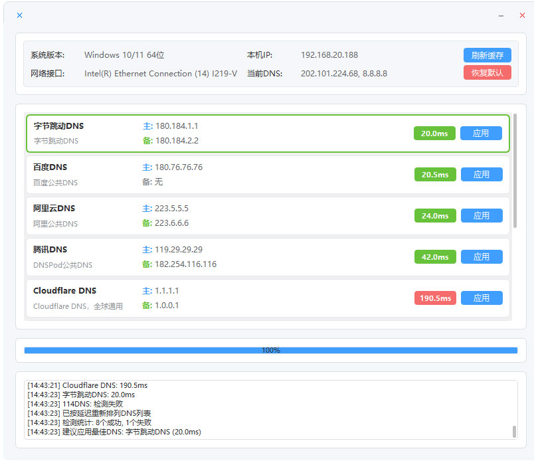Click the DNSPod公共DNS subtitle
This screenshot has width=534, height=463.
click(62, 265)
